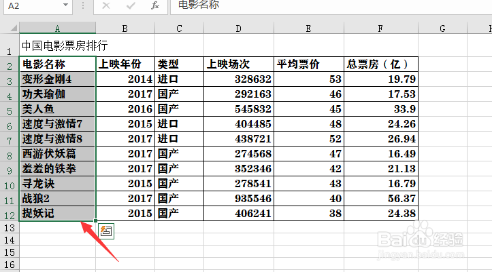This screenshot has width=492, height=272.
Task: Select row 5 header
Action: click(x=10, y=109)
